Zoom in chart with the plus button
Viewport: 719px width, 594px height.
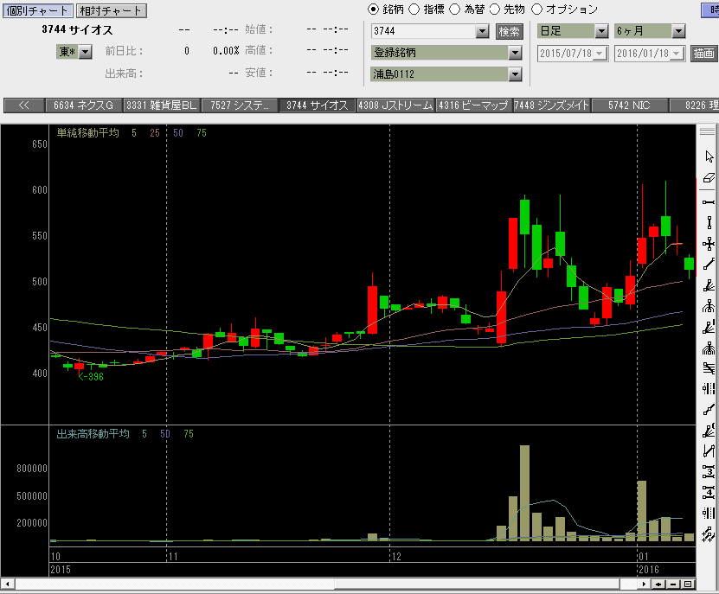pyautogui.click(x=658, y=584)
